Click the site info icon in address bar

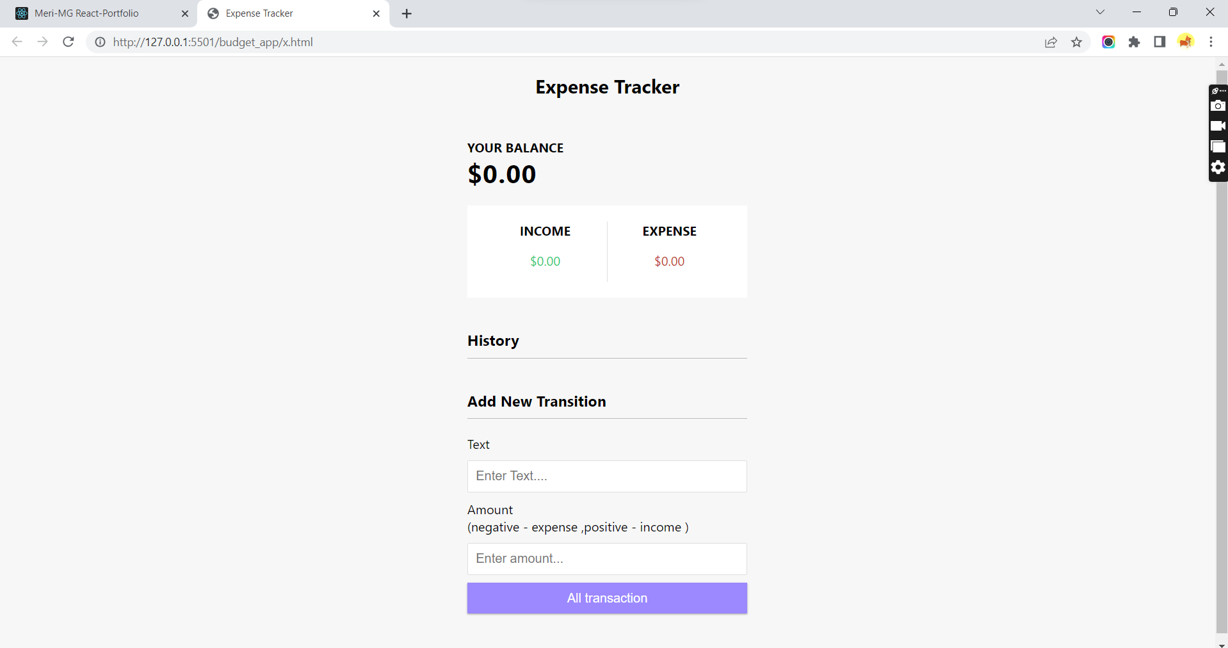click(x=100, y=42)
